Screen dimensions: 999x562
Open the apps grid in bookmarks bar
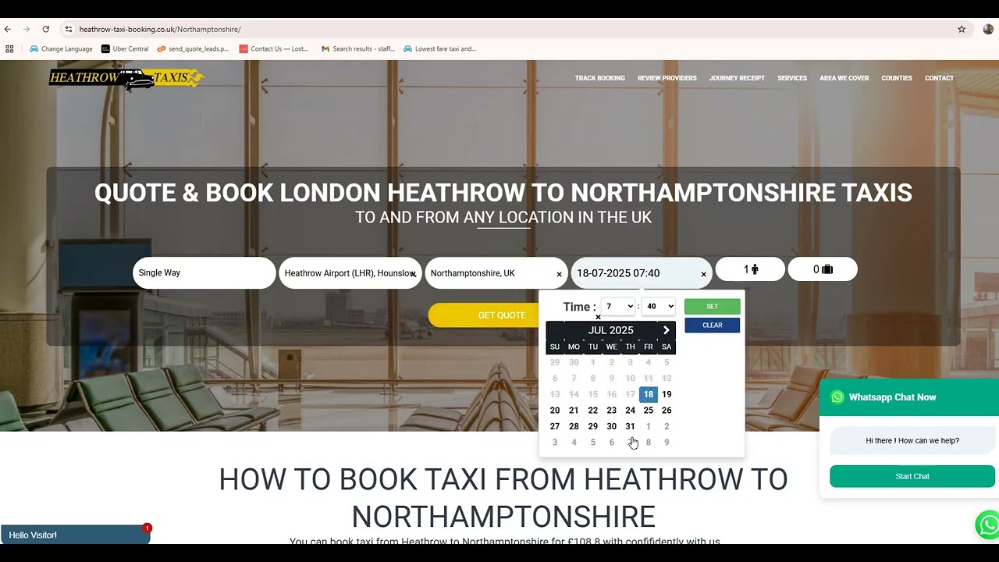pos(9,48)
